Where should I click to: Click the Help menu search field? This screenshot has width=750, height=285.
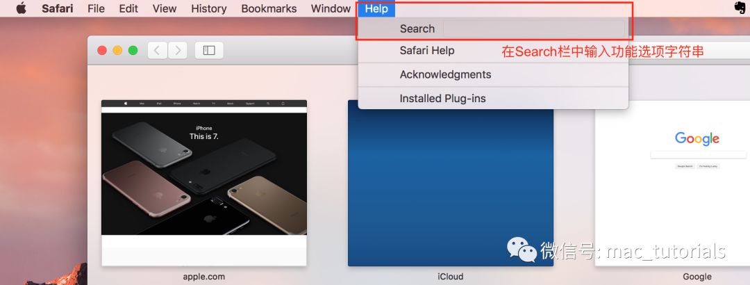tap(533, 28)
